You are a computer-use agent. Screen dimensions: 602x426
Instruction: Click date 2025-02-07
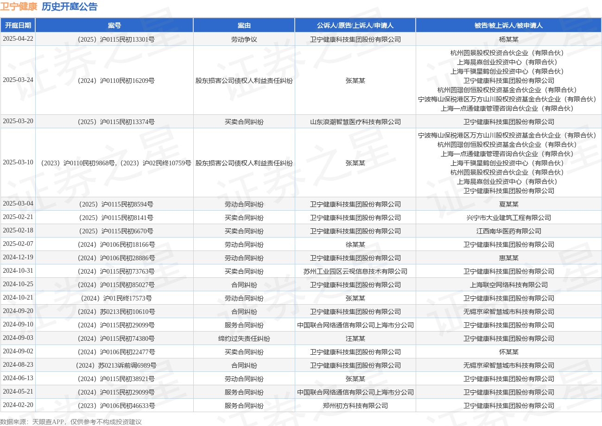(x=18, y=244)
